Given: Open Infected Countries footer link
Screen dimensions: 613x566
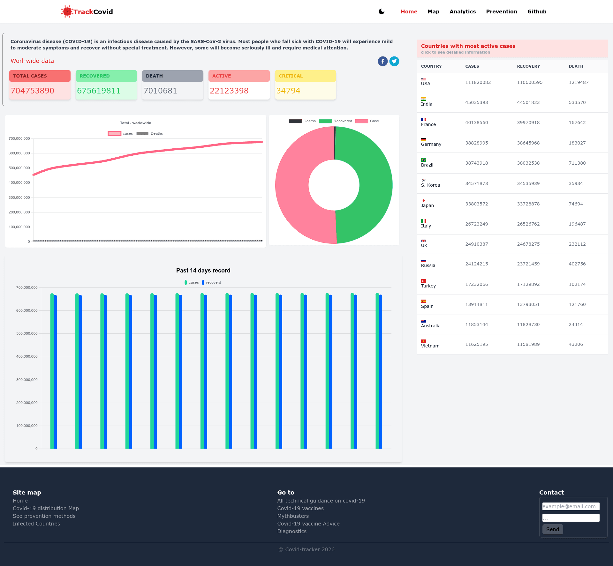Looking at the screenshot, I should 36,524.
